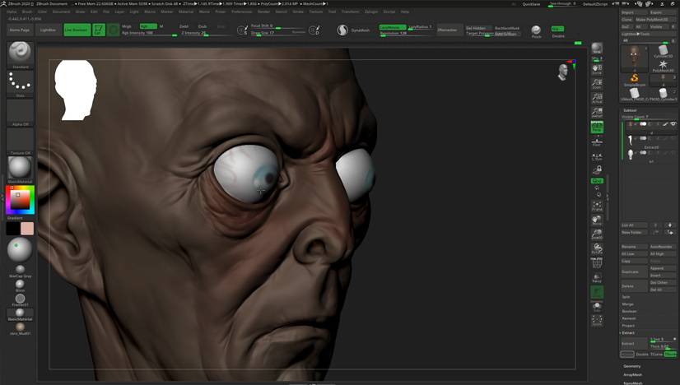Click the Duplicate subtool button
This screenshot has width=680, height=385.
[634, 271]
